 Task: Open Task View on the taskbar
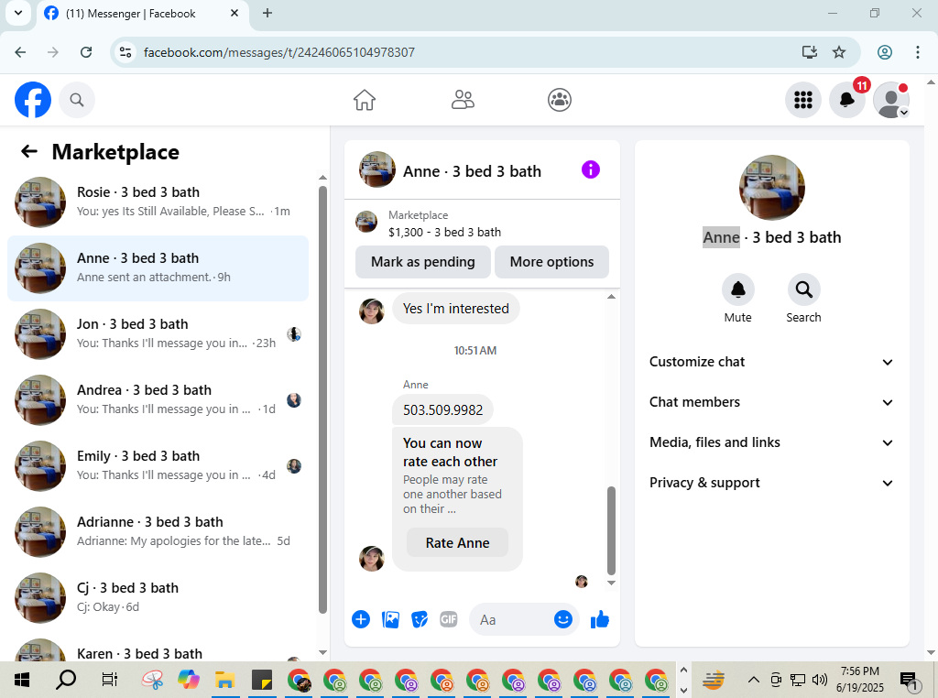pos(110,680)
